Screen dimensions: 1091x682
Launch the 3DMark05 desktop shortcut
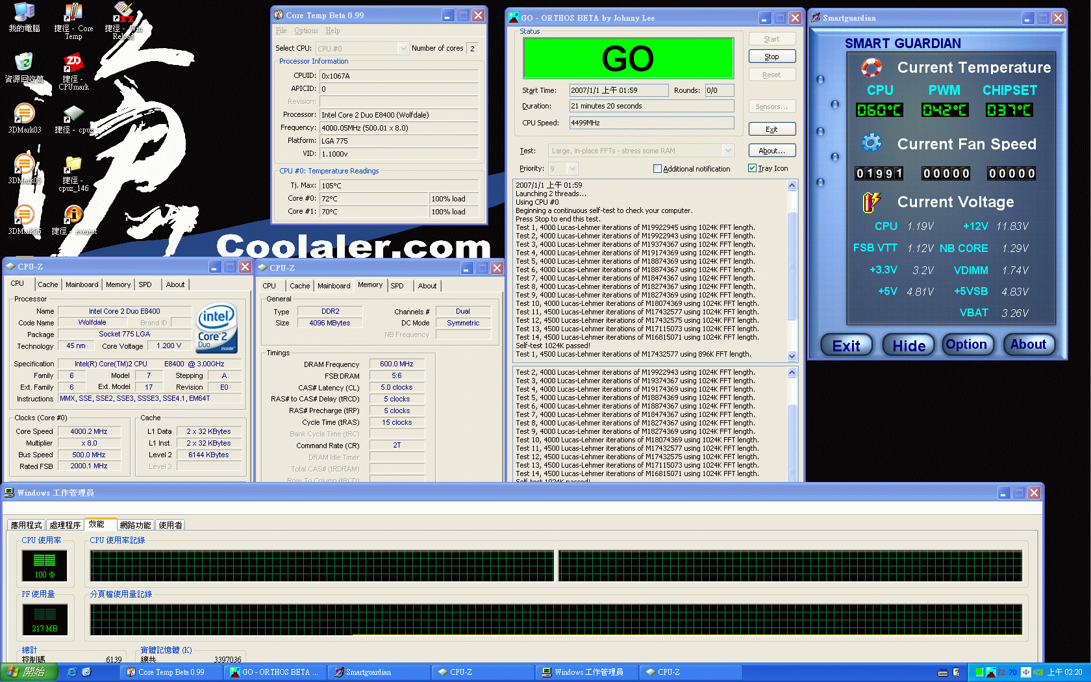[25, 170]
